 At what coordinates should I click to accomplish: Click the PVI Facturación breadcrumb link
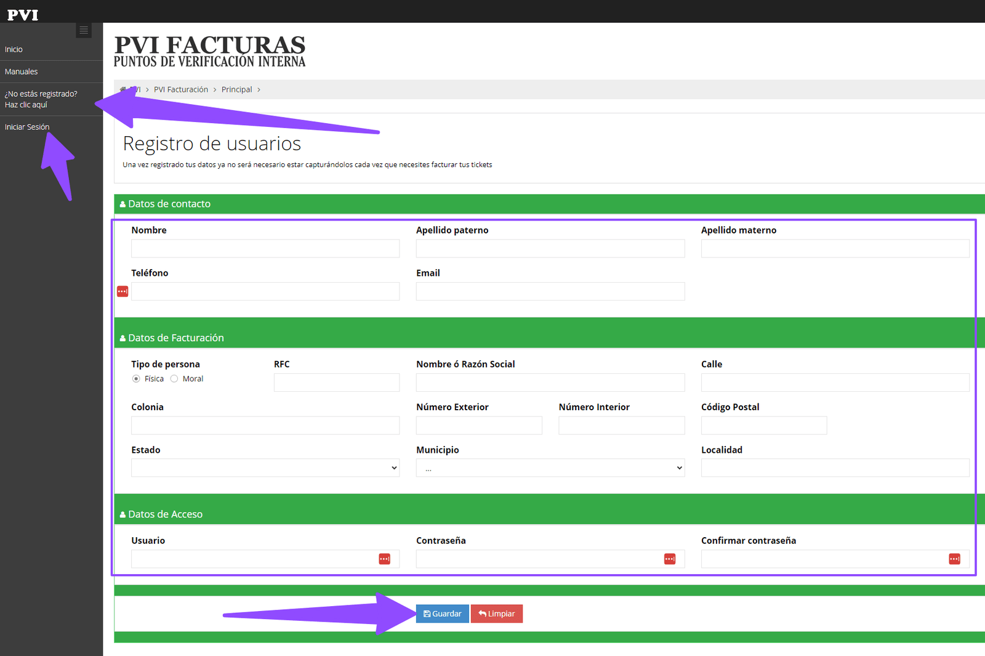point(181,89)
